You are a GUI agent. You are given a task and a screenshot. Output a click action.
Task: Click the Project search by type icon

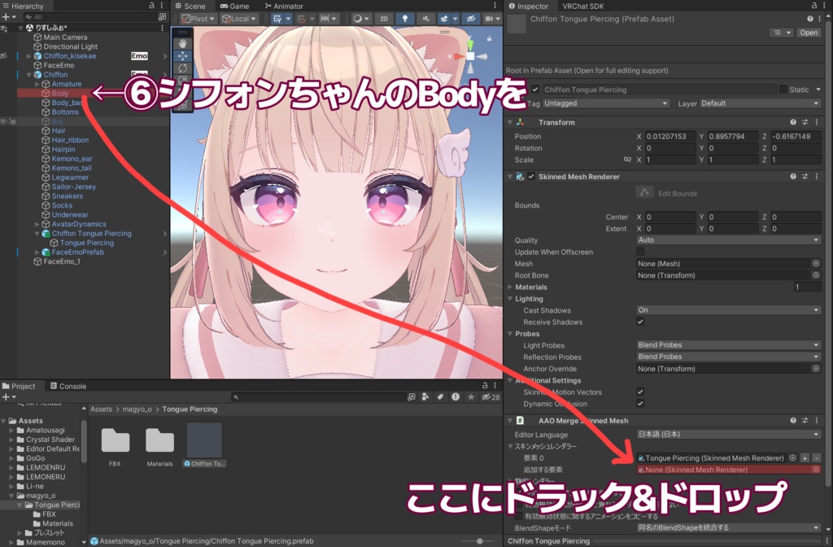point(425,396)
